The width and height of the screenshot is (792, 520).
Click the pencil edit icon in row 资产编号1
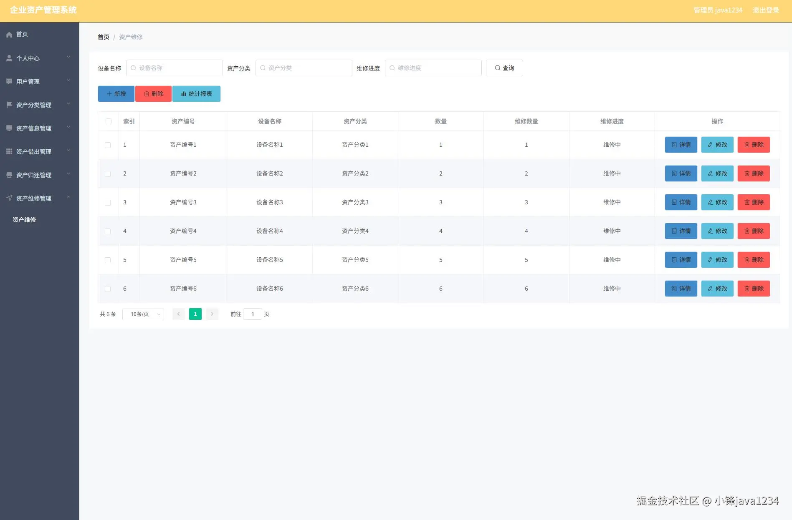point(710,145)
